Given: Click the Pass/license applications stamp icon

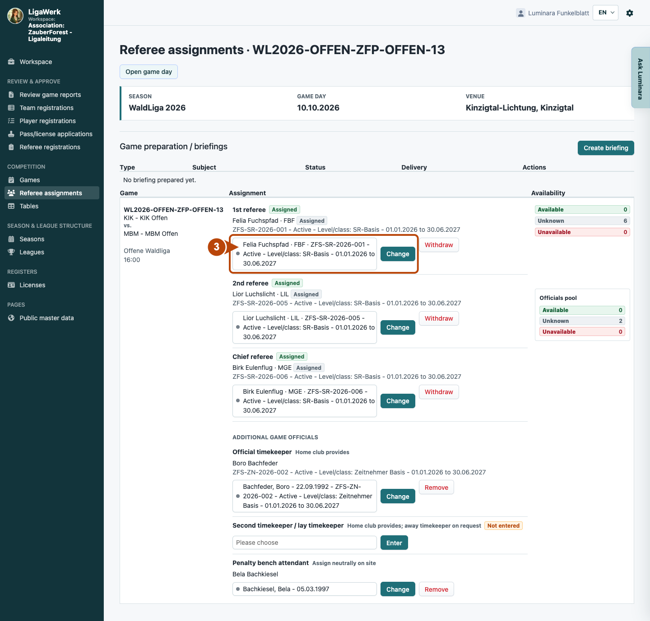Looking at the screenshot, I should click(11, 134).
